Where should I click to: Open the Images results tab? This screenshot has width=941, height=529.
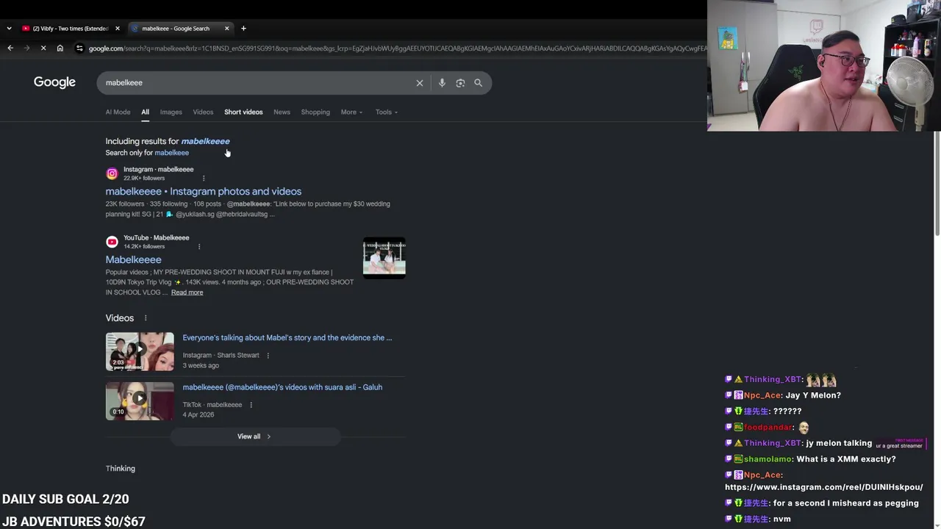[x=171, y=112]
